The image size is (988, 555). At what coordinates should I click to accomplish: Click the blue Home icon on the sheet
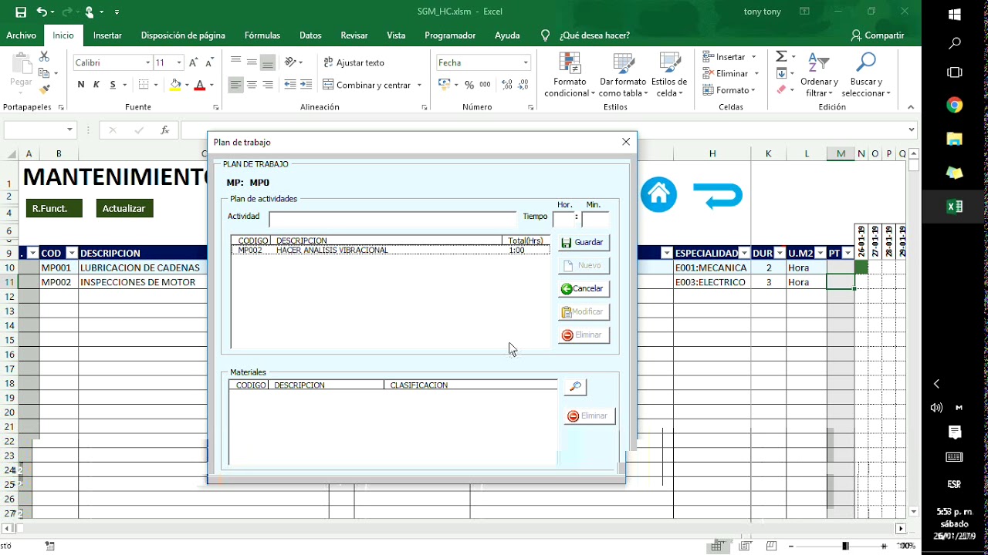pyautogui.click(x=658, y=195)
